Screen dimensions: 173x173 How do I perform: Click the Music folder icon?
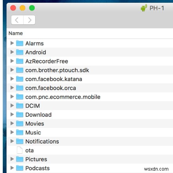pyautogui.click(x=20, y=133)
